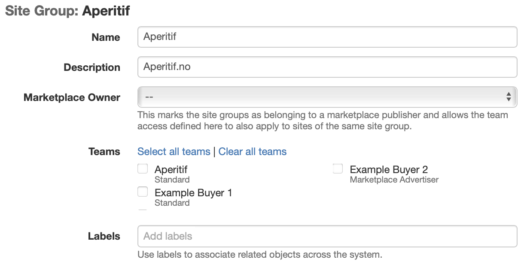Image resolution: width=524 pixels, height=262 pixels.
Task: Check the Aperitif team checkbox
Action: 143,169
